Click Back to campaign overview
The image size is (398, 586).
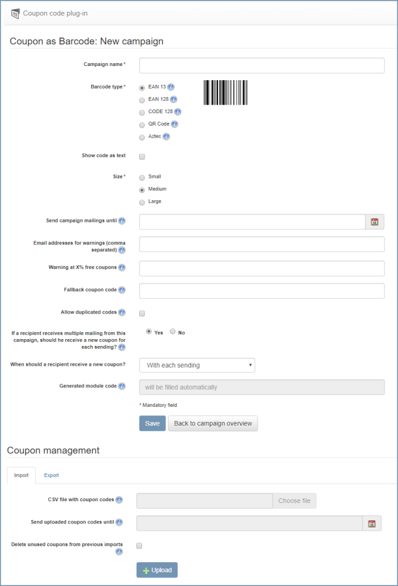pyautogui.click(x=213, y=423)
